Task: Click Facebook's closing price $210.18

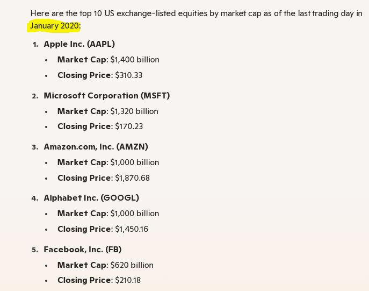Action: pyautogui.click(x=128, y=280)
